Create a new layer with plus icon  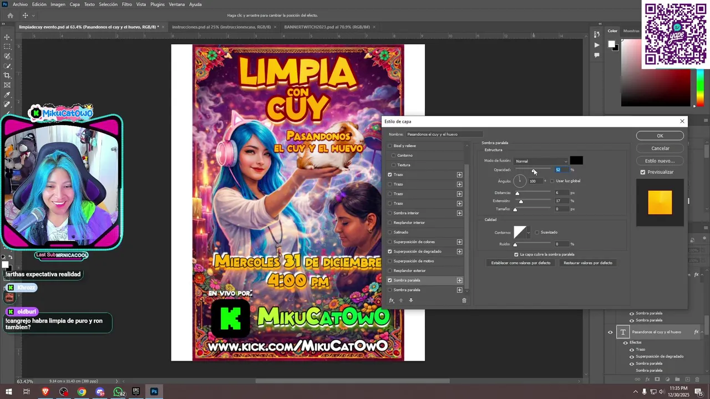(687, 380)
